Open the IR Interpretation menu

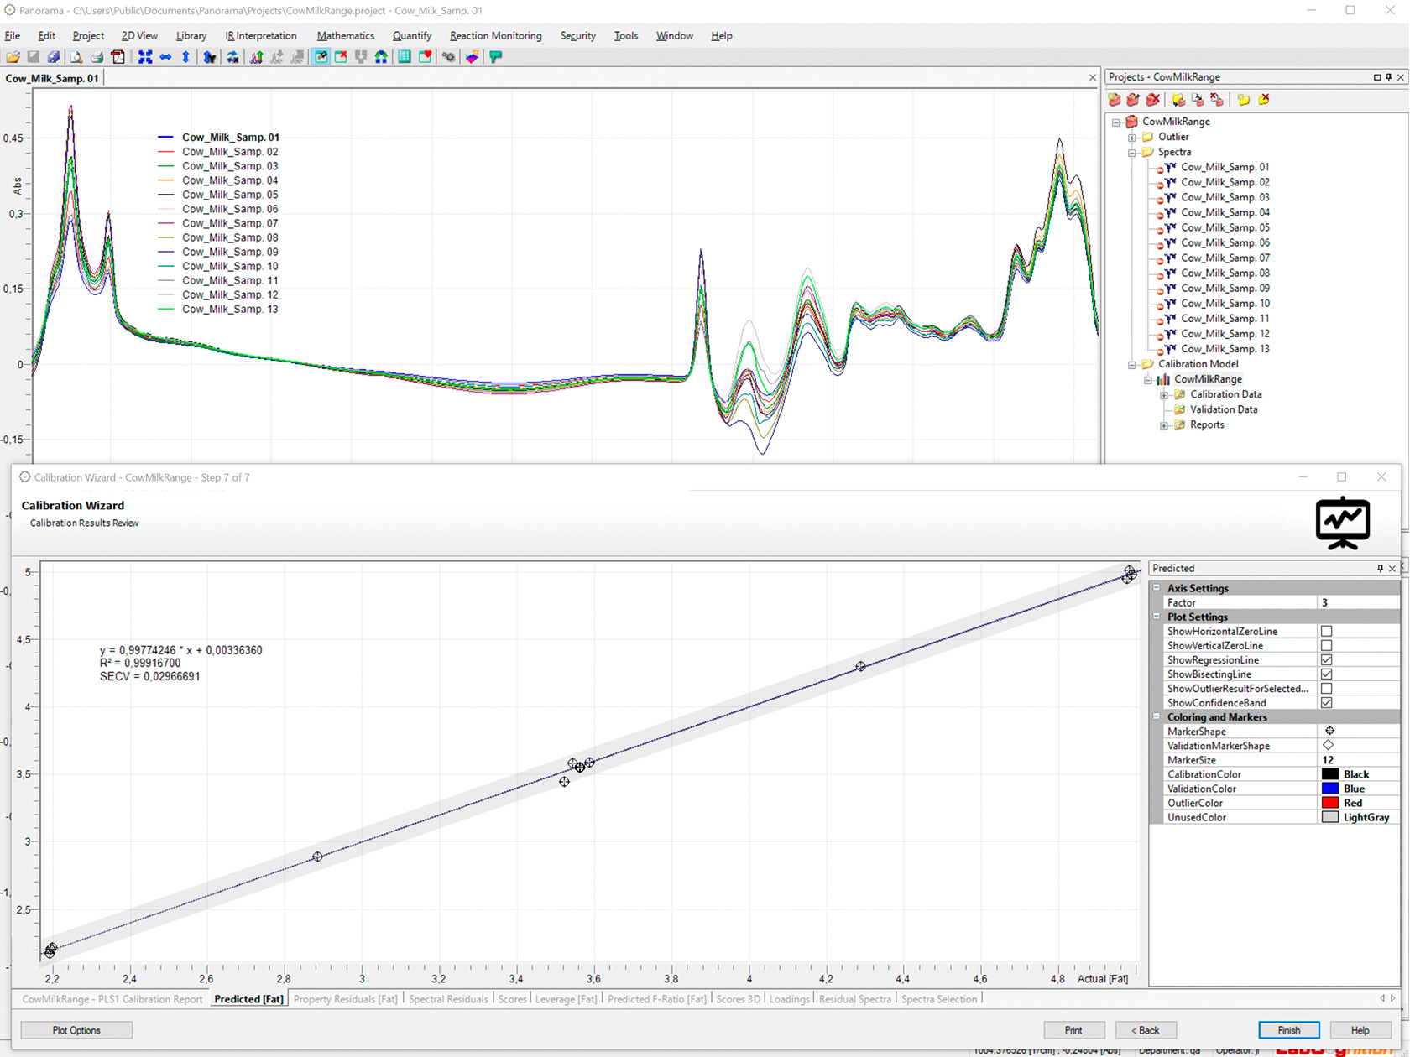pyautogui.click(x=260, y=36)
